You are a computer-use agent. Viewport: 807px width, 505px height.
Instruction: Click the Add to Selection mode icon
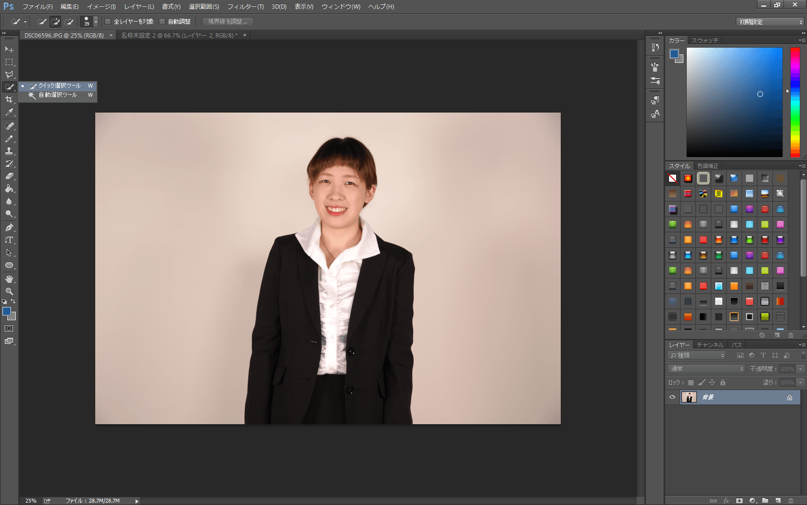[56, 22]
